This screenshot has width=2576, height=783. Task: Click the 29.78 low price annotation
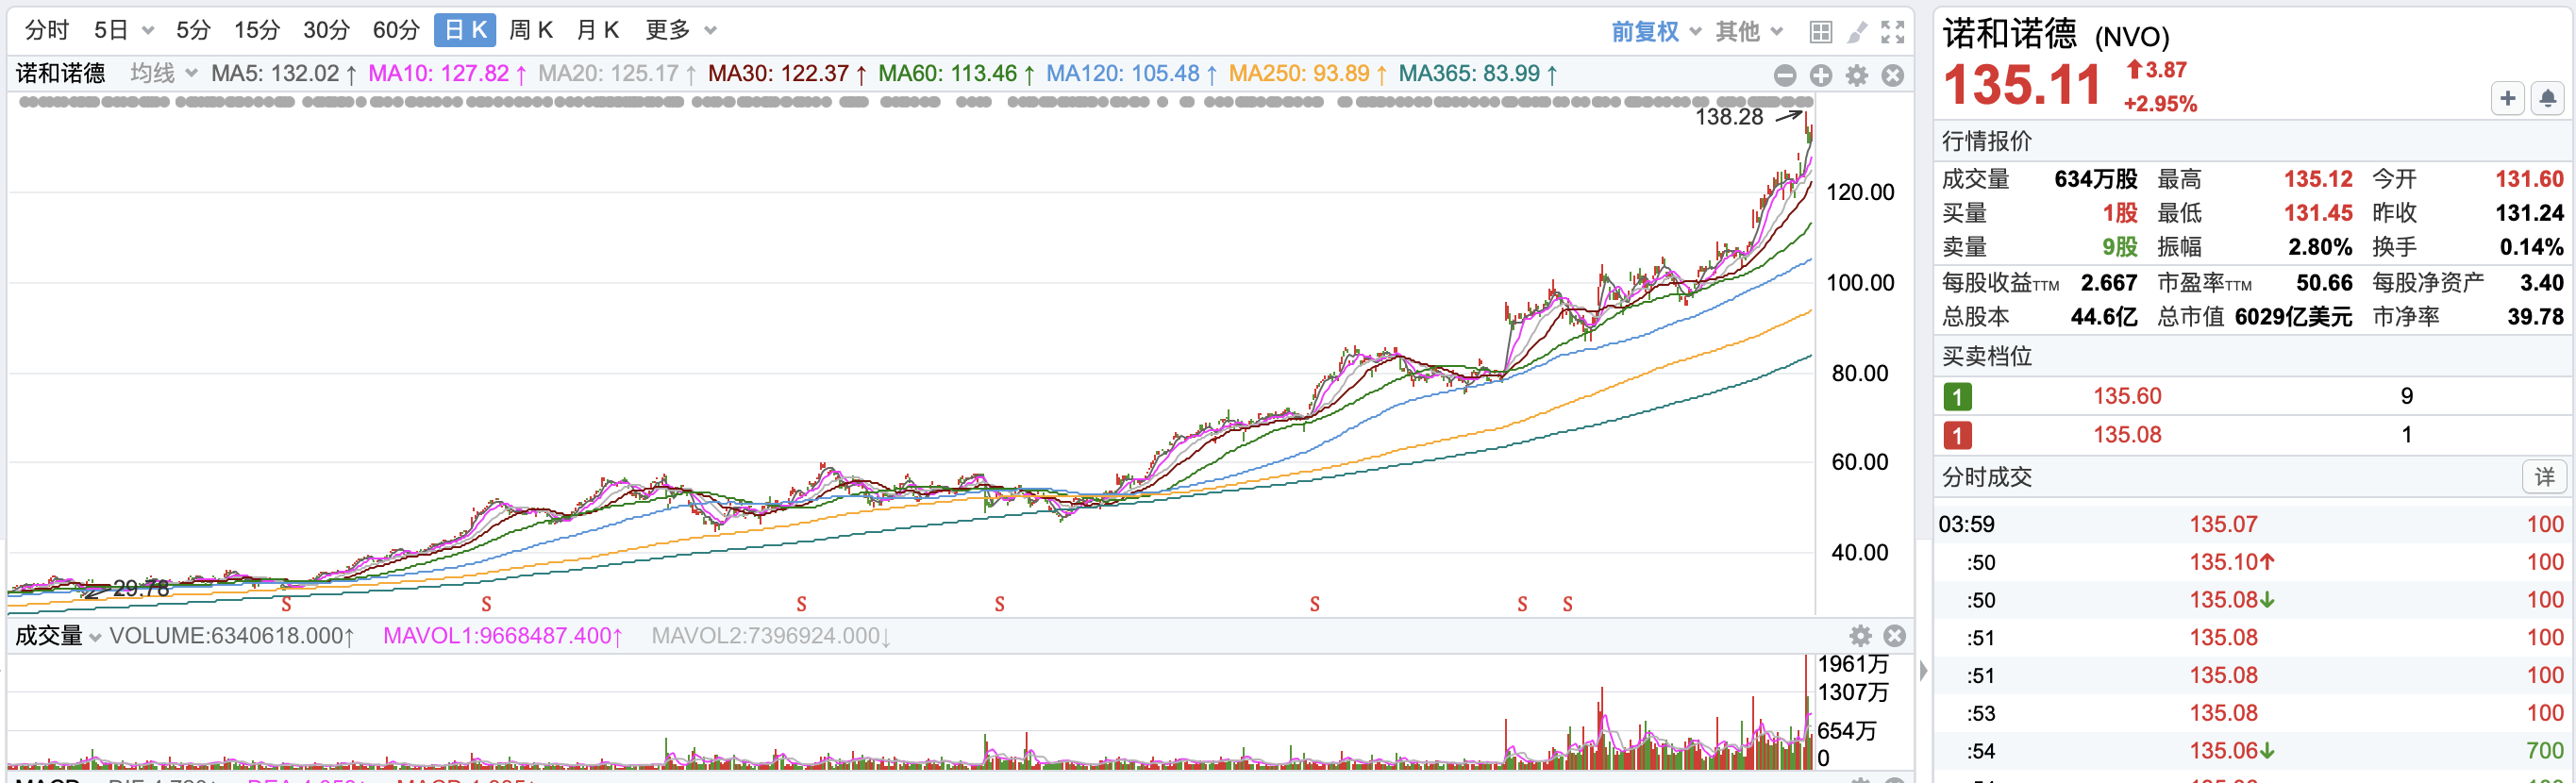click(x=141, y=588)
